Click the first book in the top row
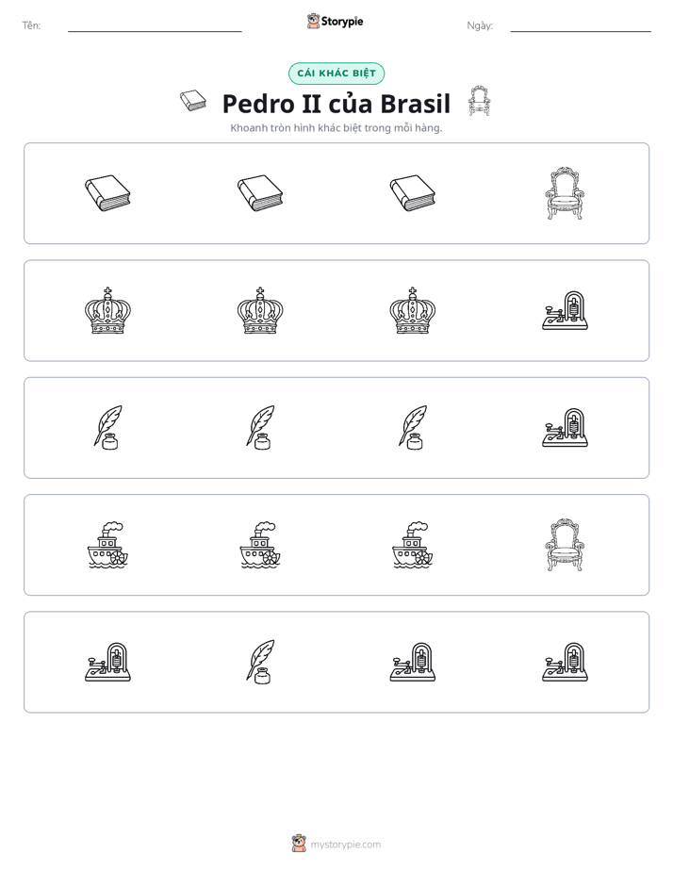The image size is (673, 871). (x=107, y=193)
